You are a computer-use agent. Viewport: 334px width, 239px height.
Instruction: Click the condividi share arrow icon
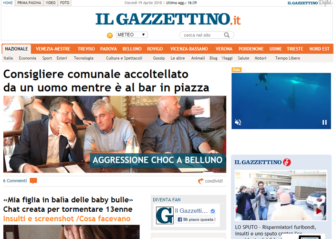click(x=201, y=181)
